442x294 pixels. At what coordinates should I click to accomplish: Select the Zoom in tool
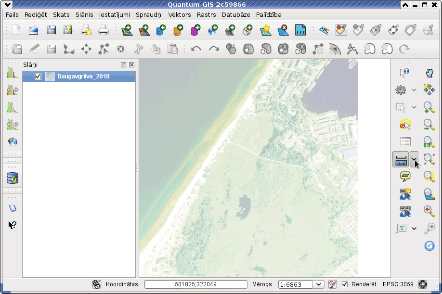(429, 107)
